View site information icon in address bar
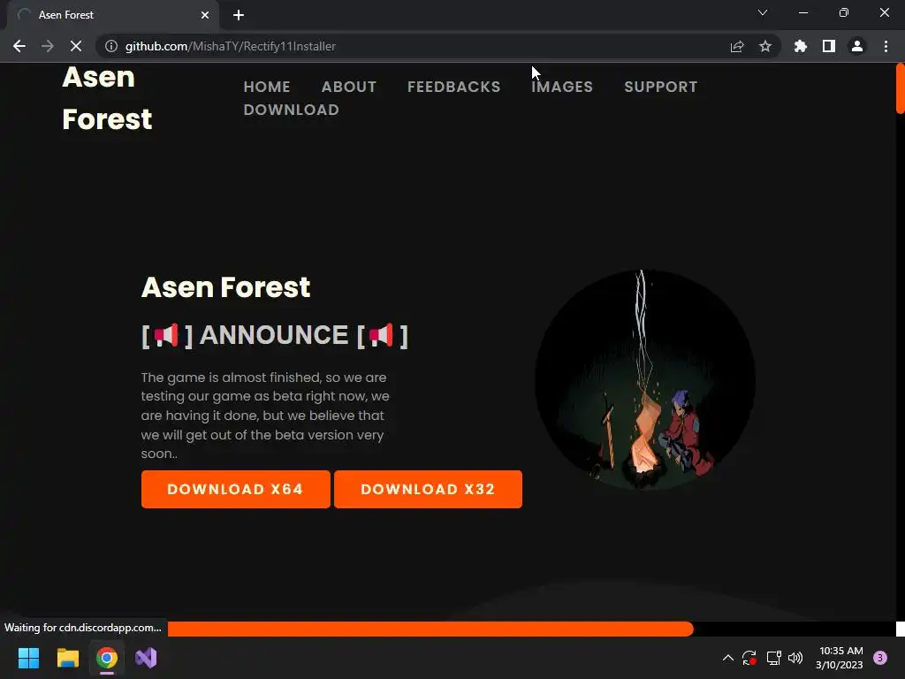This screenshot has height=679, width=905. 111,46
